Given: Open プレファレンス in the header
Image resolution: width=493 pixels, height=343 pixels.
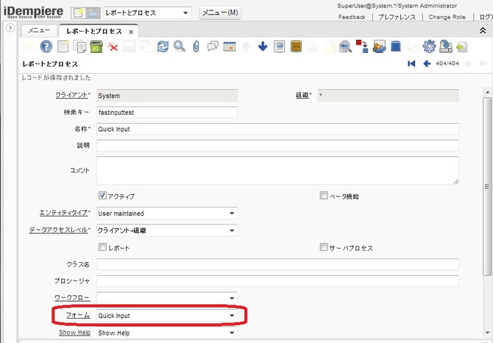Looking at the screenshot, I should tap(397, 17).
